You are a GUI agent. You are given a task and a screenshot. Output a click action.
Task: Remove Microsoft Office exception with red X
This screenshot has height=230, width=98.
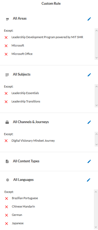pos(6,54)
